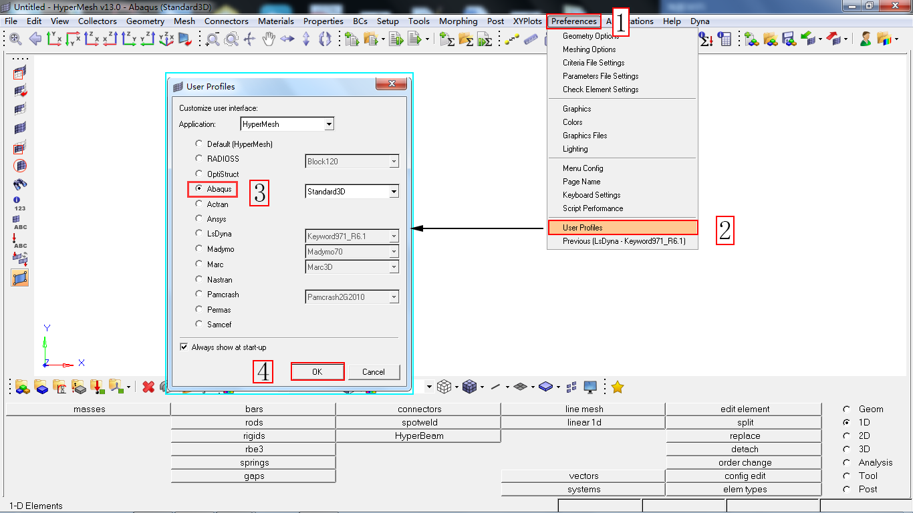Click the monitor display icon in the bottom toolbar
The image size is (913, 513).
(x=590, y=387)
